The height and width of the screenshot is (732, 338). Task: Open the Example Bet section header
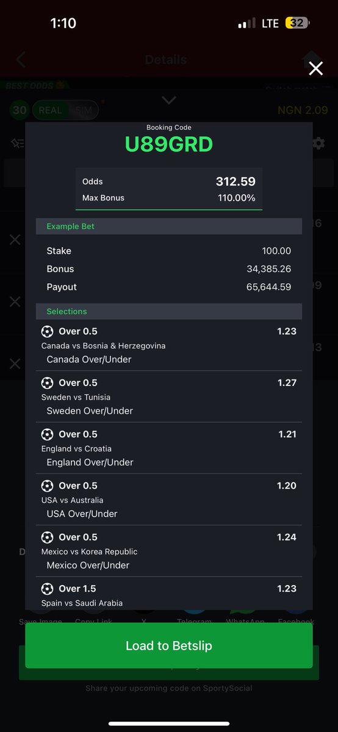coord(169,226)
